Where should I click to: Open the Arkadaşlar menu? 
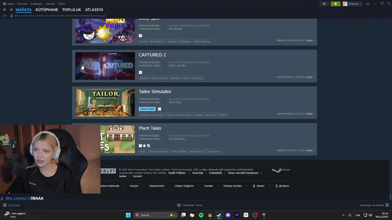[x=37, y=4]
